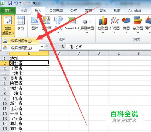Click cell A3 containing 江西省
The width and height of the screenshot is (151, 132).
coord(29,68)
